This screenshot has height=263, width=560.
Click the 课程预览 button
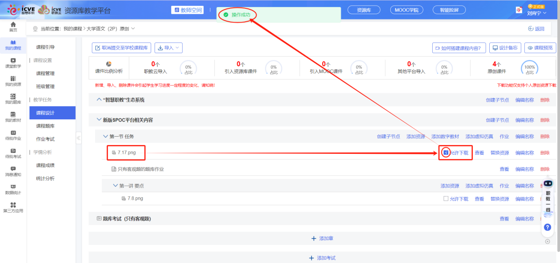point(540,48)
